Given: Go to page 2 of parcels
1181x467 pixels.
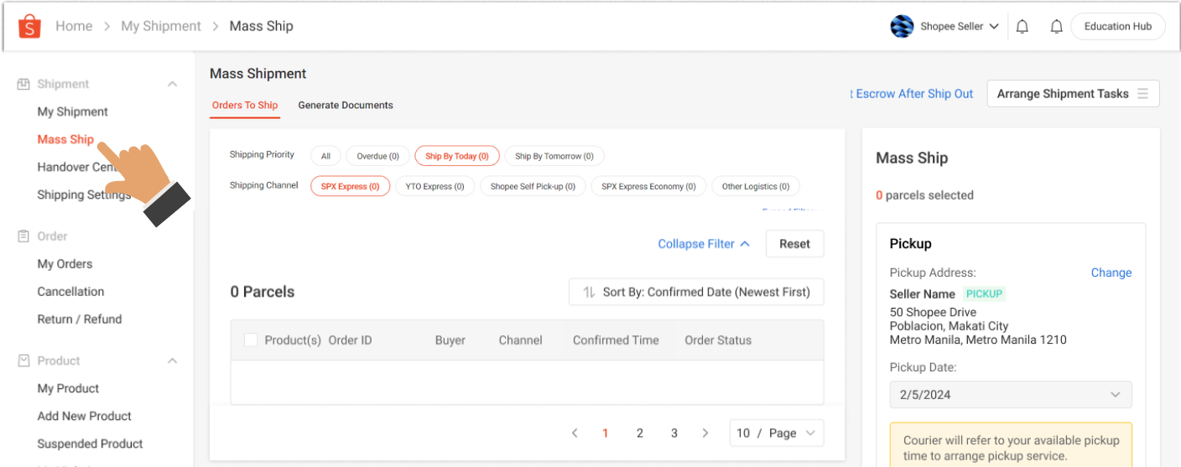Looking at the screenshot, I should tap(639, 433).
